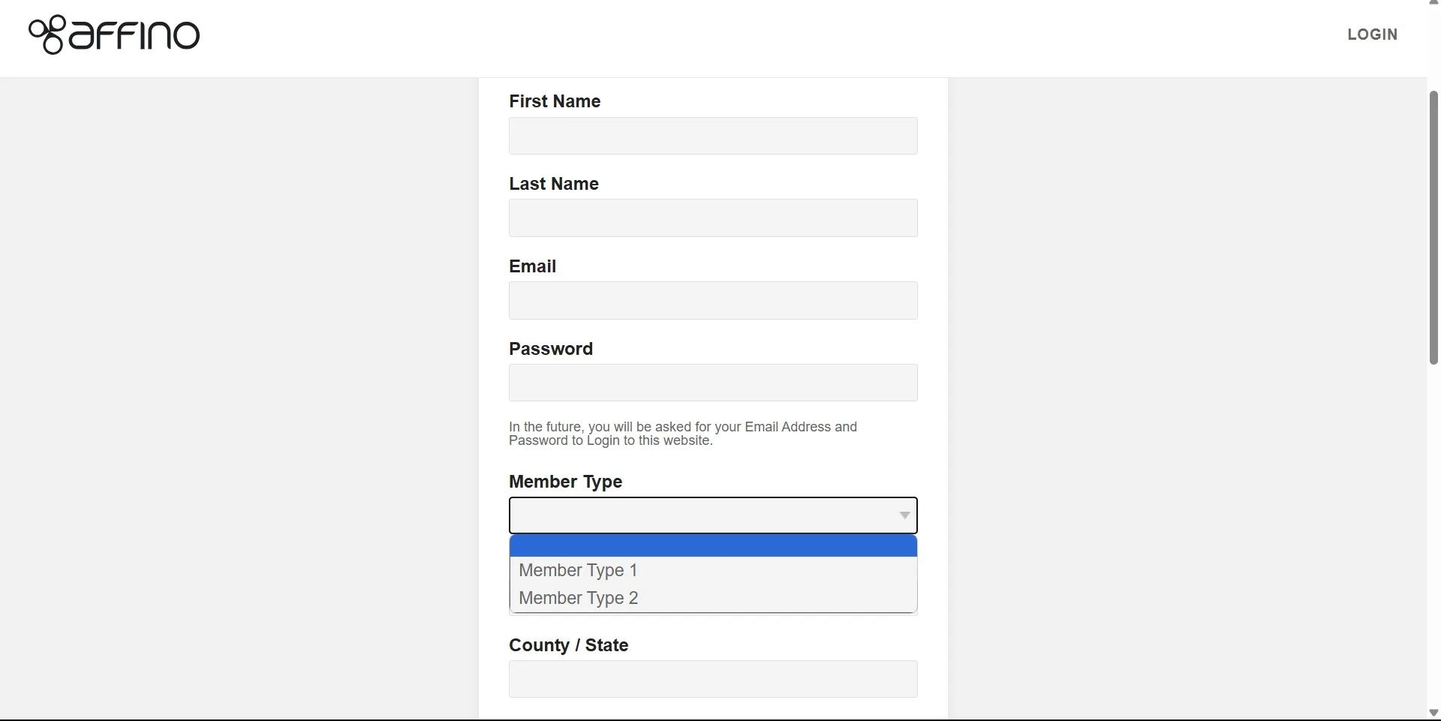
Task: Click the Email label text
Action: click(532, 266)
